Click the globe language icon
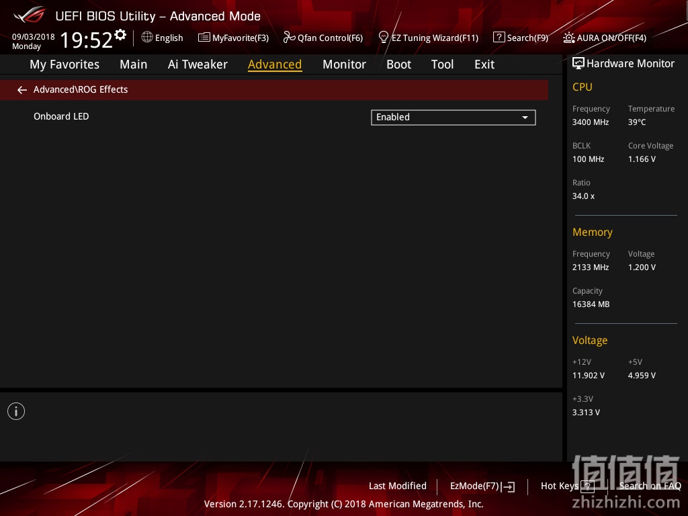The image size is (688, 516). pos(147,38)
